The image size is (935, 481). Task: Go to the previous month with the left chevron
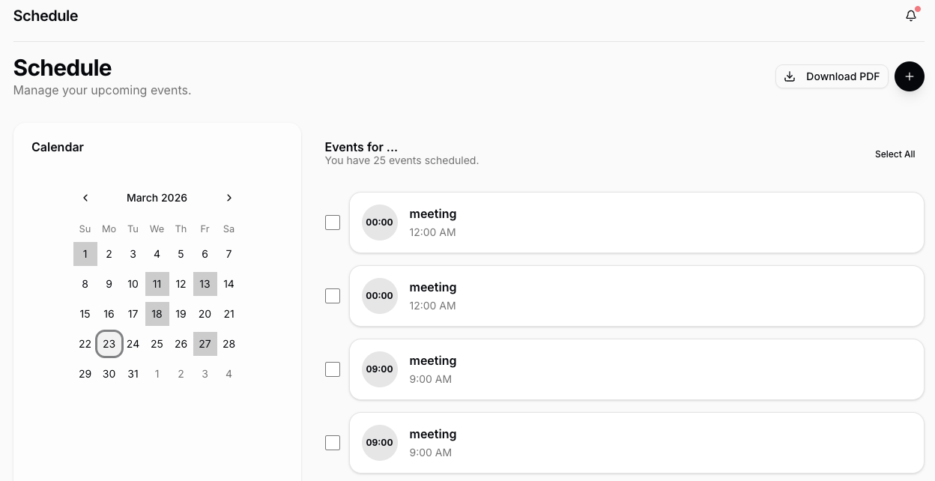click(85, 198)
